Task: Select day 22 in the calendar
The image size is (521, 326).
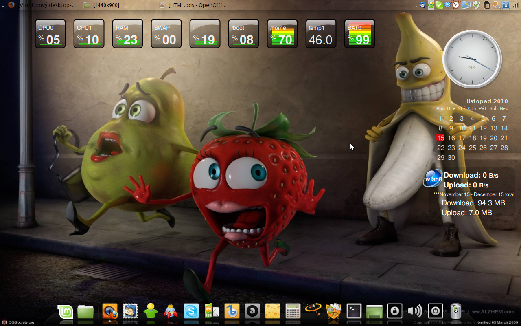Action: [x=440, y=148]
